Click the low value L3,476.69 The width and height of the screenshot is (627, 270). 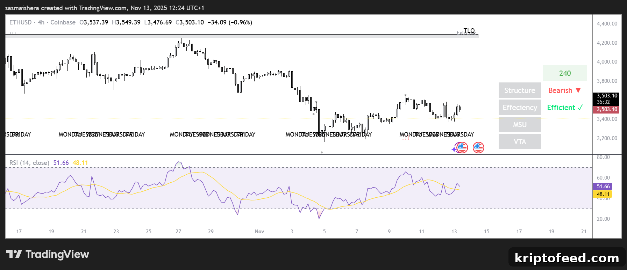click(158, 22)
